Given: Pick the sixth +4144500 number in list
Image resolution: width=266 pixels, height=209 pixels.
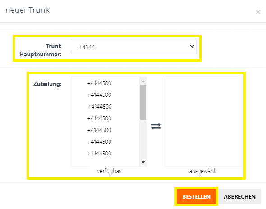Looking at the screenshot, I should 99,142.
